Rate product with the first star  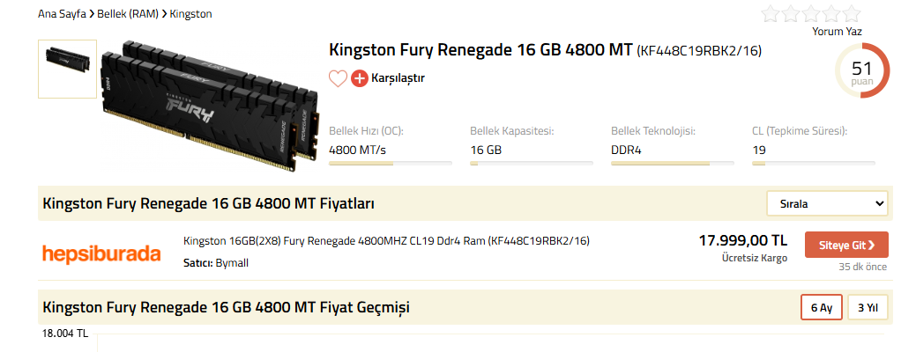pos(771,14)
